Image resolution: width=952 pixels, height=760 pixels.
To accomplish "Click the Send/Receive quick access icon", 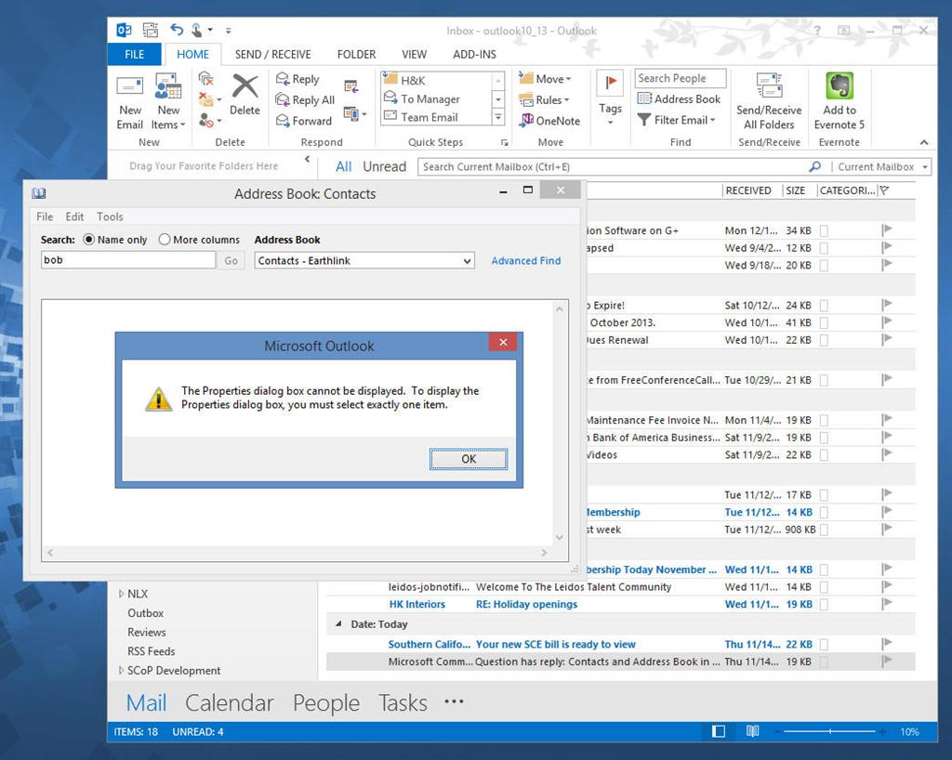I will tap(150, 30).
